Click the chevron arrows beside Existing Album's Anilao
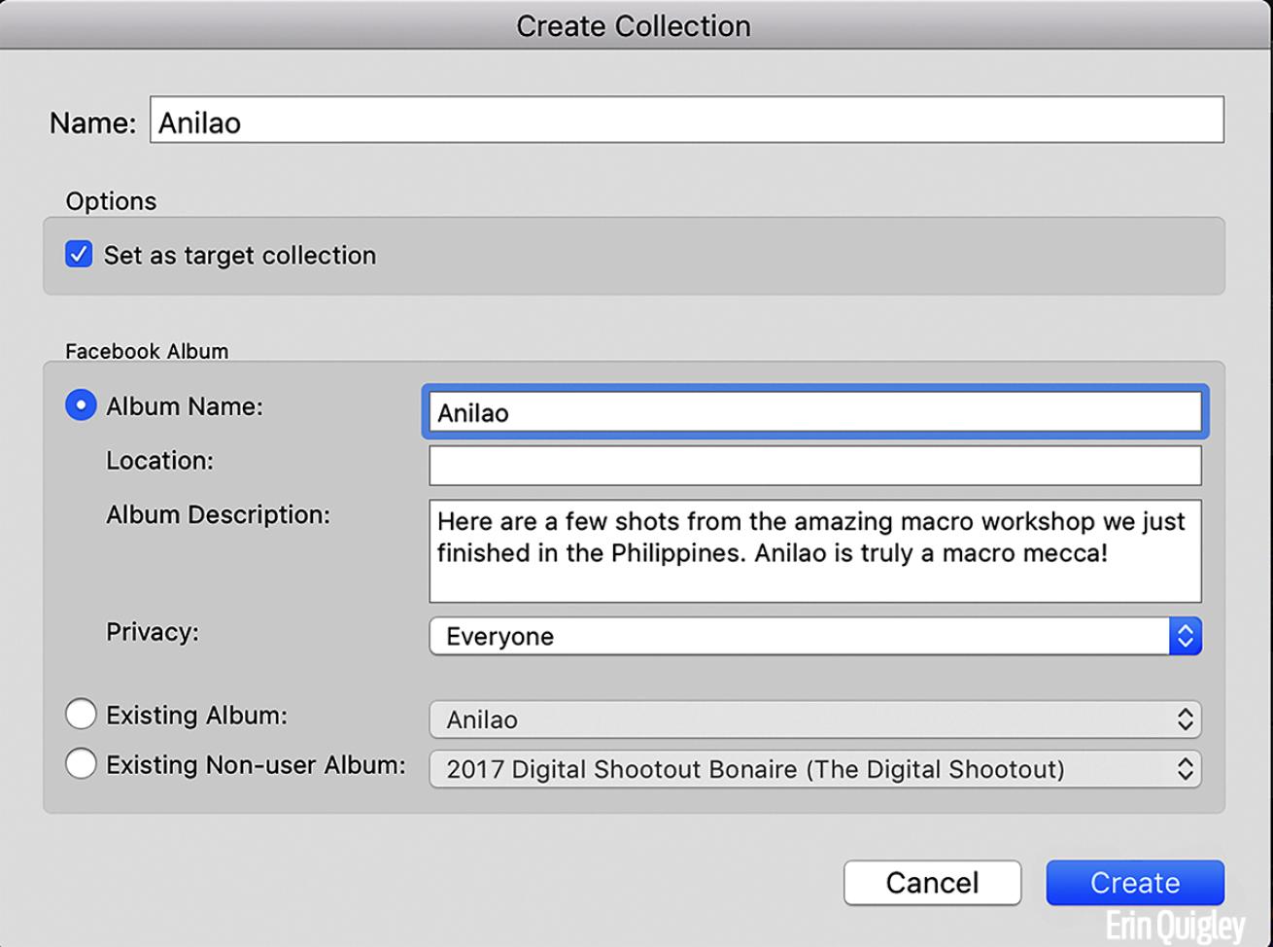1273x947 pixels. [1185, 719]
